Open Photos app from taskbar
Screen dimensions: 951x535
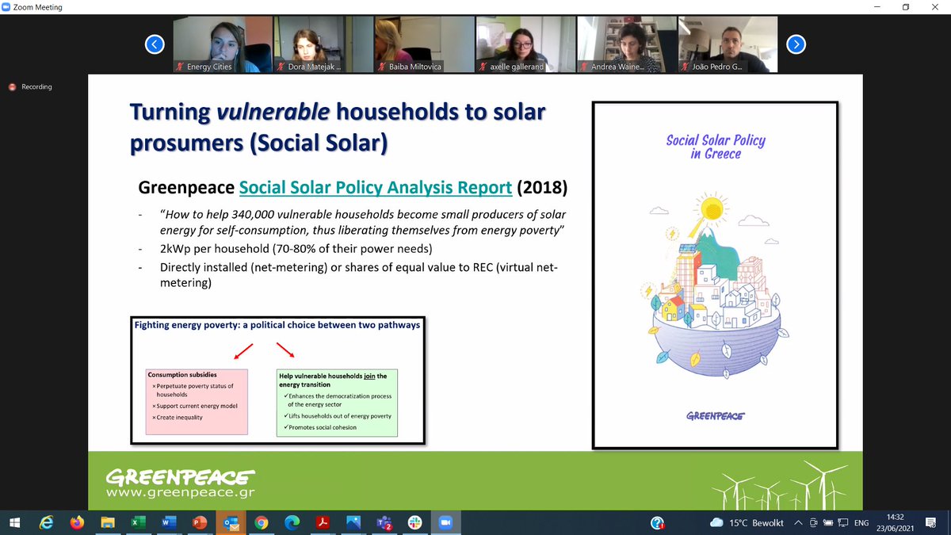[353, 523]
